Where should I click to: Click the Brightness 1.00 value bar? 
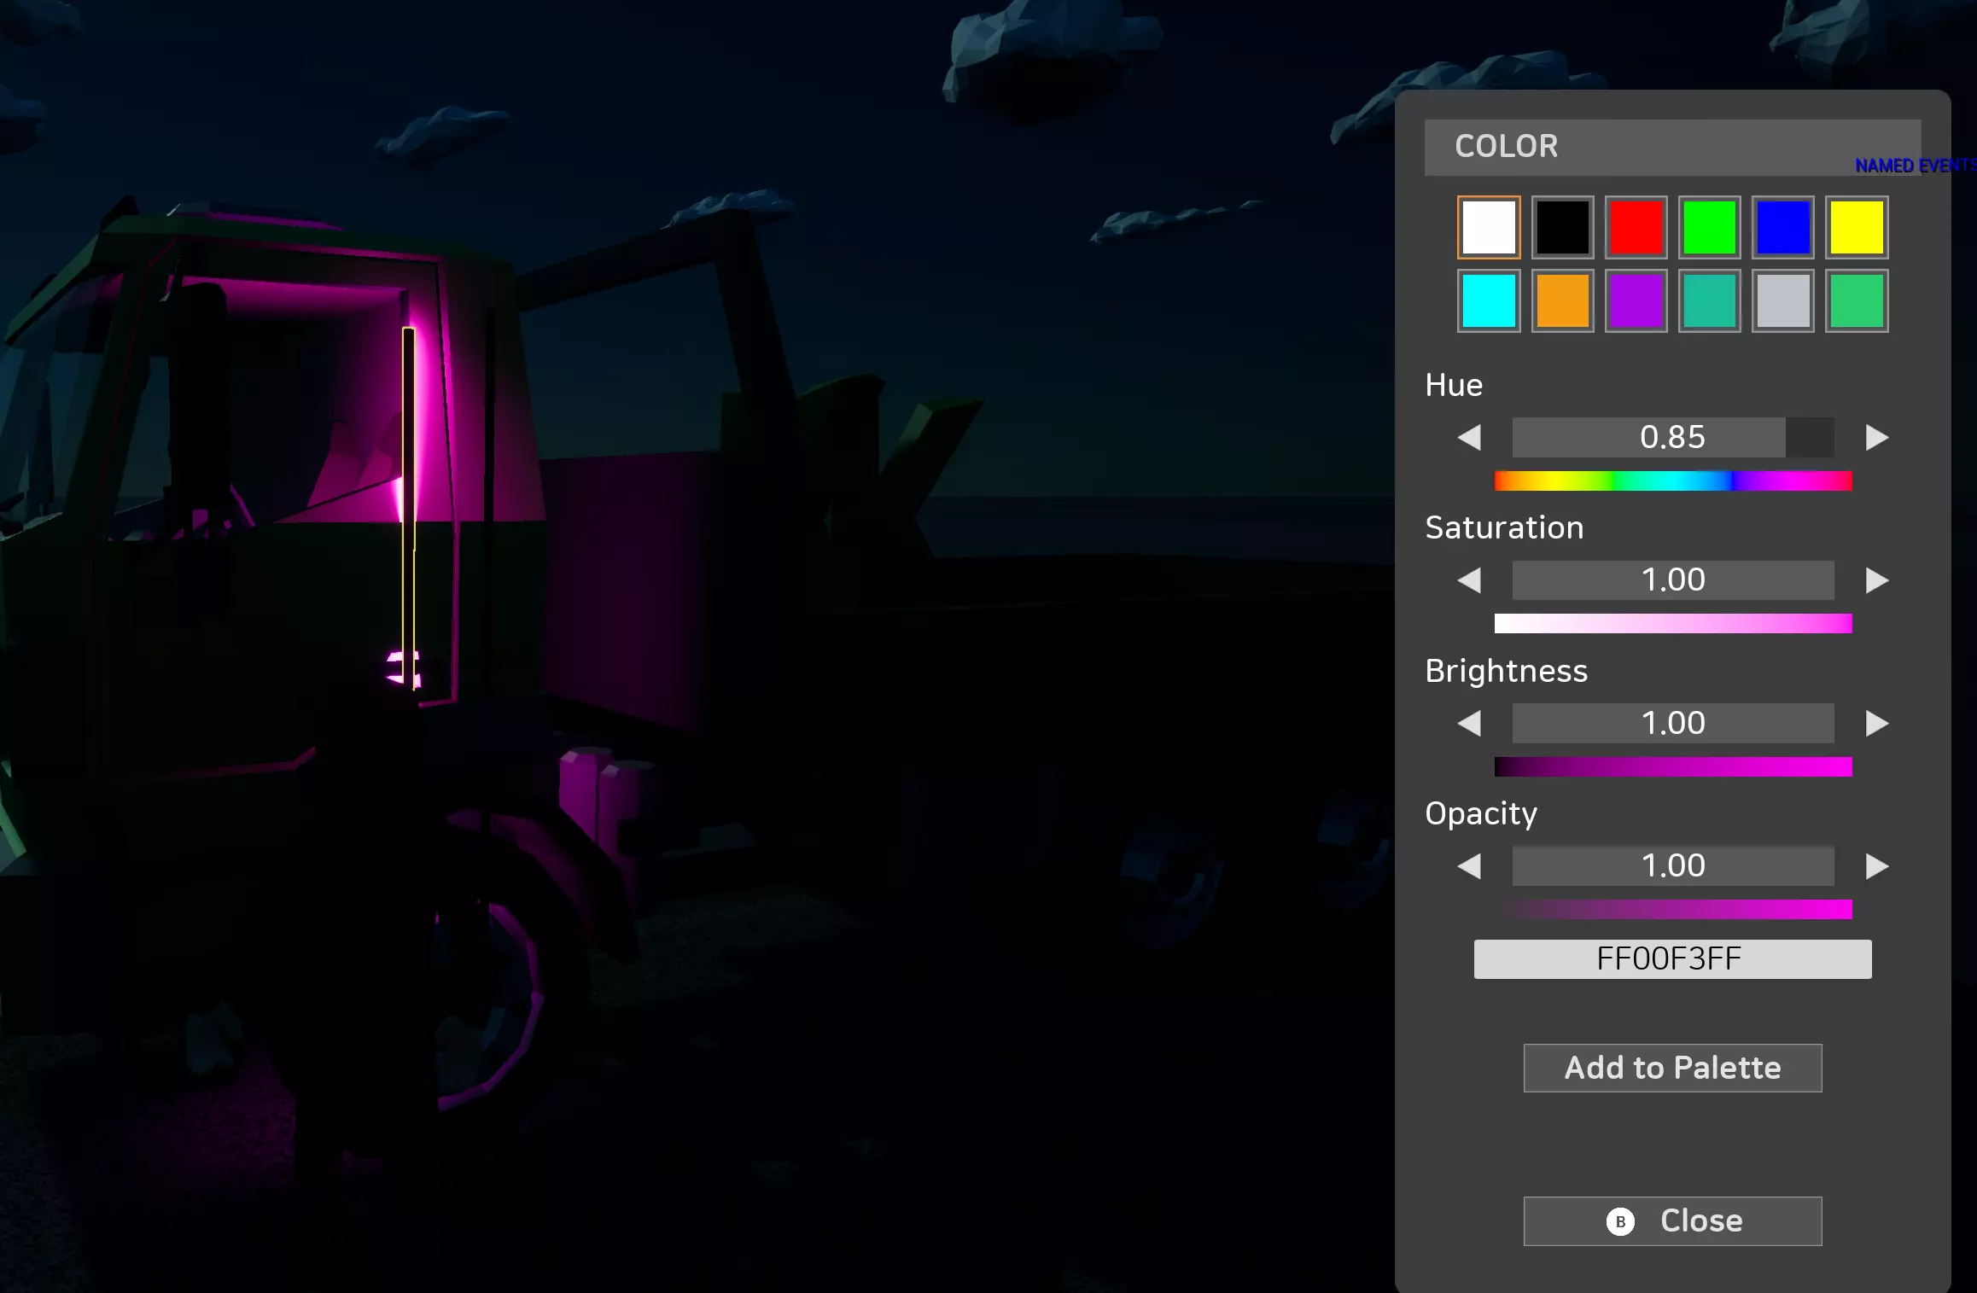(1673, 724)
